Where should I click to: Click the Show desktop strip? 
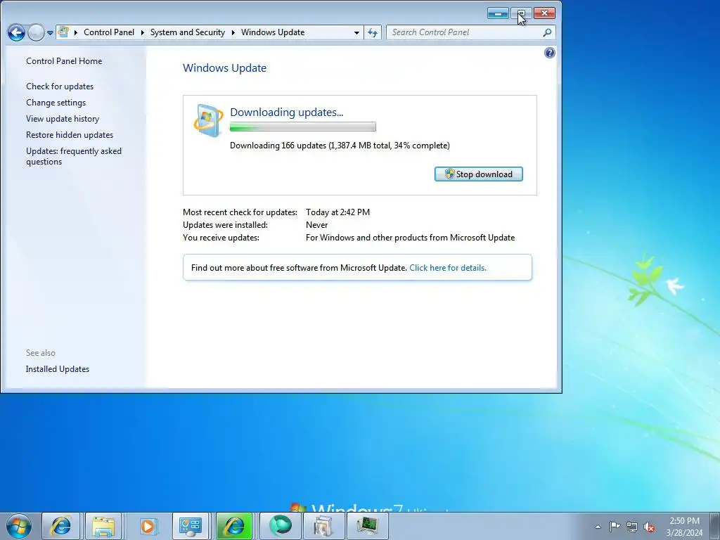[x=715, y=526]
